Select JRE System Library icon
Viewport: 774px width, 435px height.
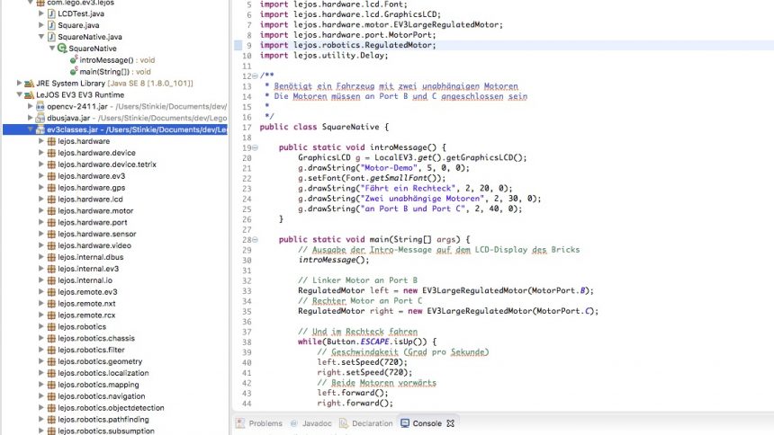click(29, 84)
